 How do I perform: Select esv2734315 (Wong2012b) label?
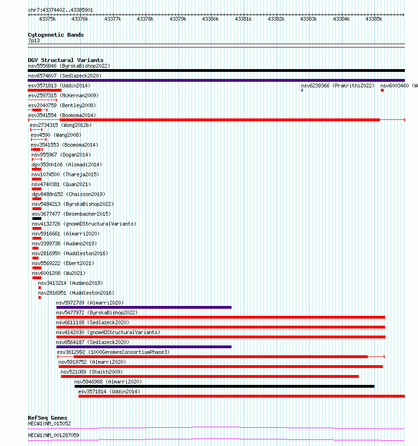click(x=61, y=125)
